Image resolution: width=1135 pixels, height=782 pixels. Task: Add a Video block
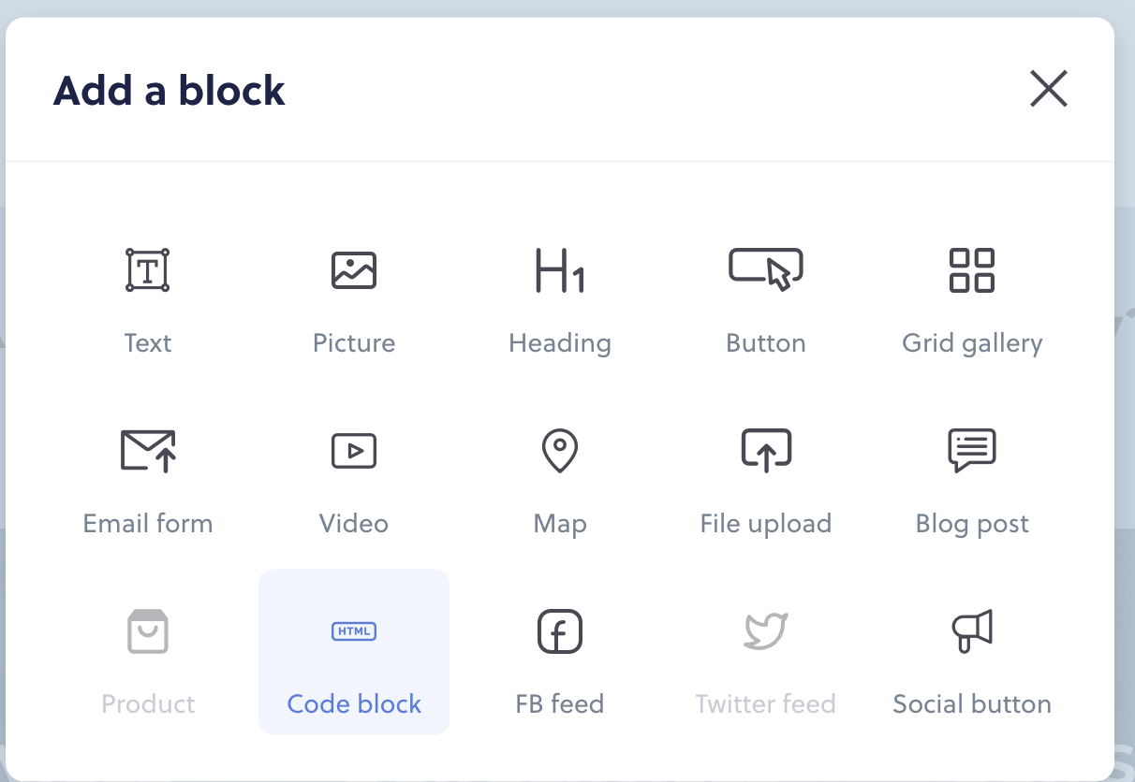[354, 451]
